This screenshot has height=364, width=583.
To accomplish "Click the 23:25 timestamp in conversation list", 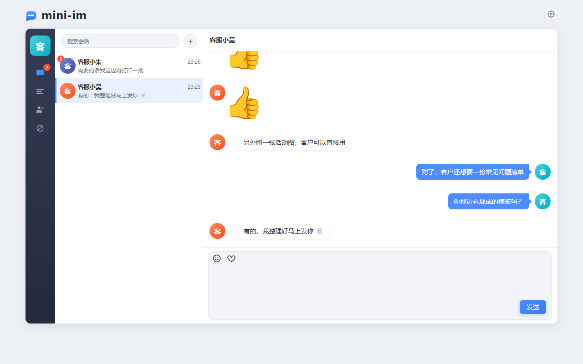I will click(x=194, y=87).
